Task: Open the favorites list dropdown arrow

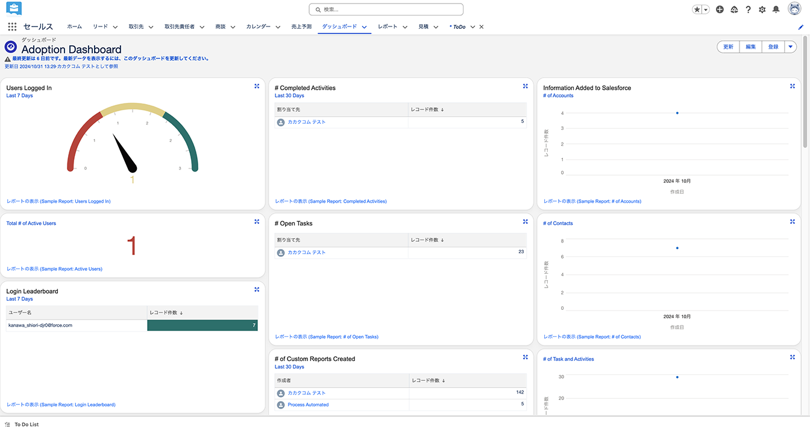Action: 705,10
